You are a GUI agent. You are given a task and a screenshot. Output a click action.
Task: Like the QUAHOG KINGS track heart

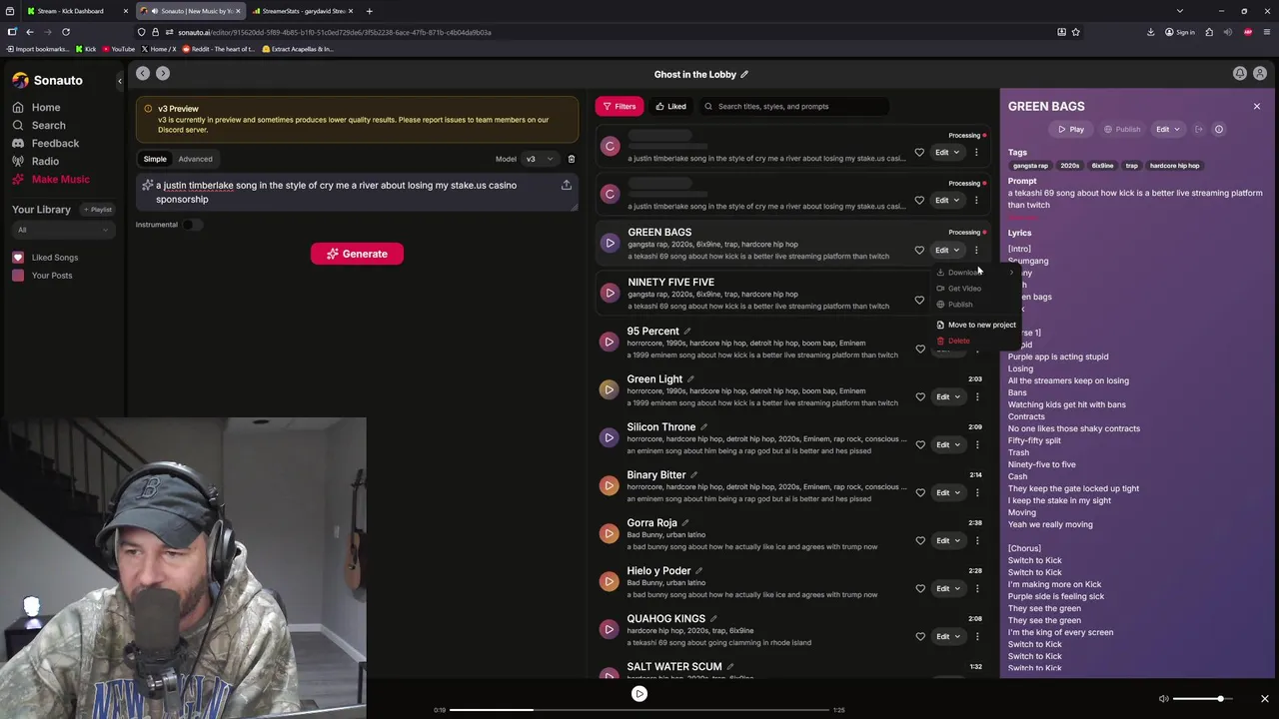(920, 636)
